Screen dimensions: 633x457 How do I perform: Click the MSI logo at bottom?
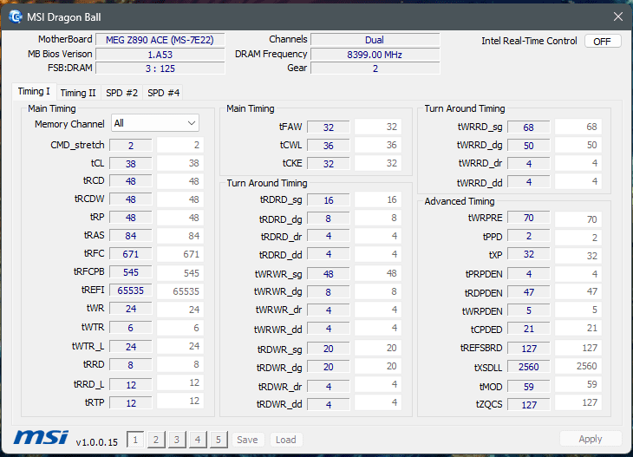pos(41,438)
